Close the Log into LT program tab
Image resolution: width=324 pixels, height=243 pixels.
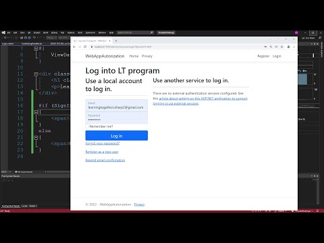pos(109,40)
